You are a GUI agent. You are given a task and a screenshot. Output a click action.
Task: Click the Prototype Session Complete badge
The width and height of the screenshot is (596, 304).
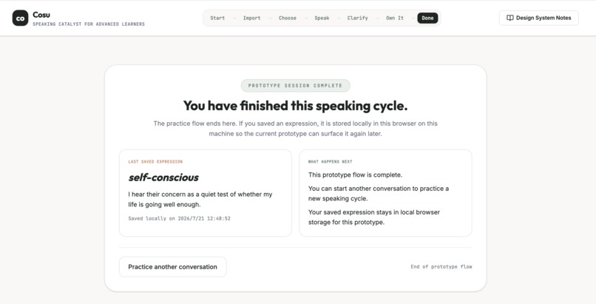295,86
